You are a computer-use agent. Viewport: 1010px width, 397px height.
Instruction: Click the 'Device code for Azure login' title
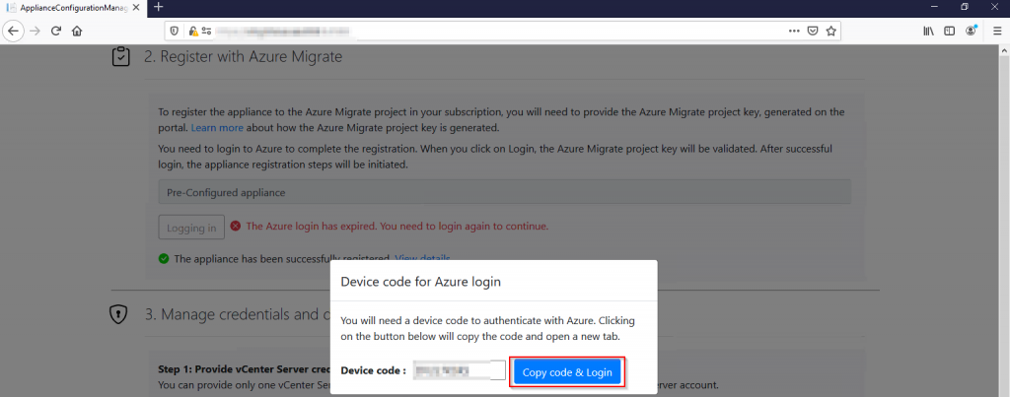[x=420, y=281]
